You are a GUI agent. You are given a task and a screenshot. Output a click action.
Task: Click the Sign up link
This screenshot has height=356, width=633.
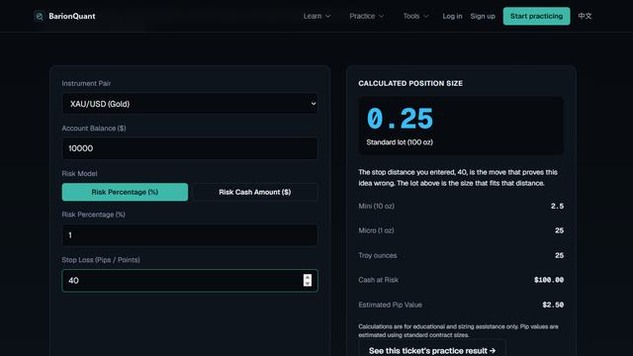(483, 16)
